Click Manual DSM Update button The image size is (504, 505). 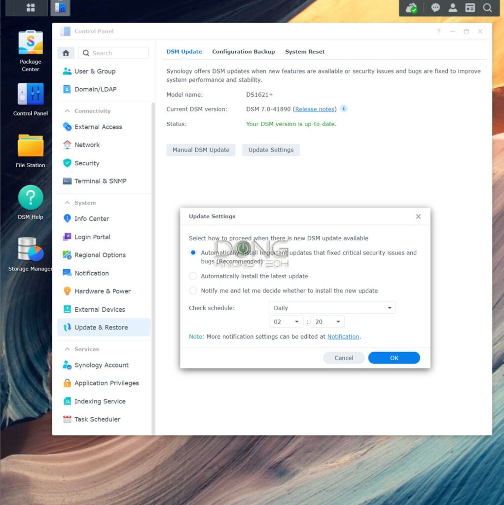(201, 150)
